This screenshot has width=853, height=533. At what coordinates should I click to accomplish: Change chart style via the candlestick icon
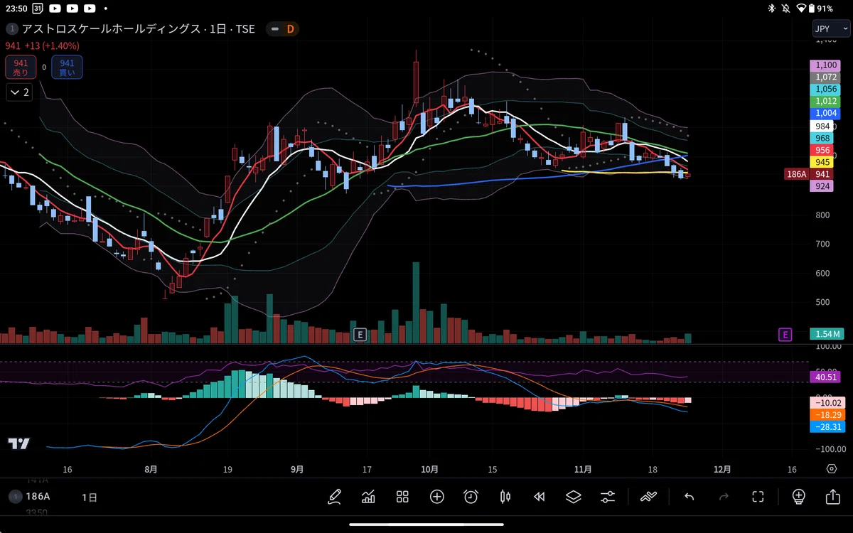point(505,497)
